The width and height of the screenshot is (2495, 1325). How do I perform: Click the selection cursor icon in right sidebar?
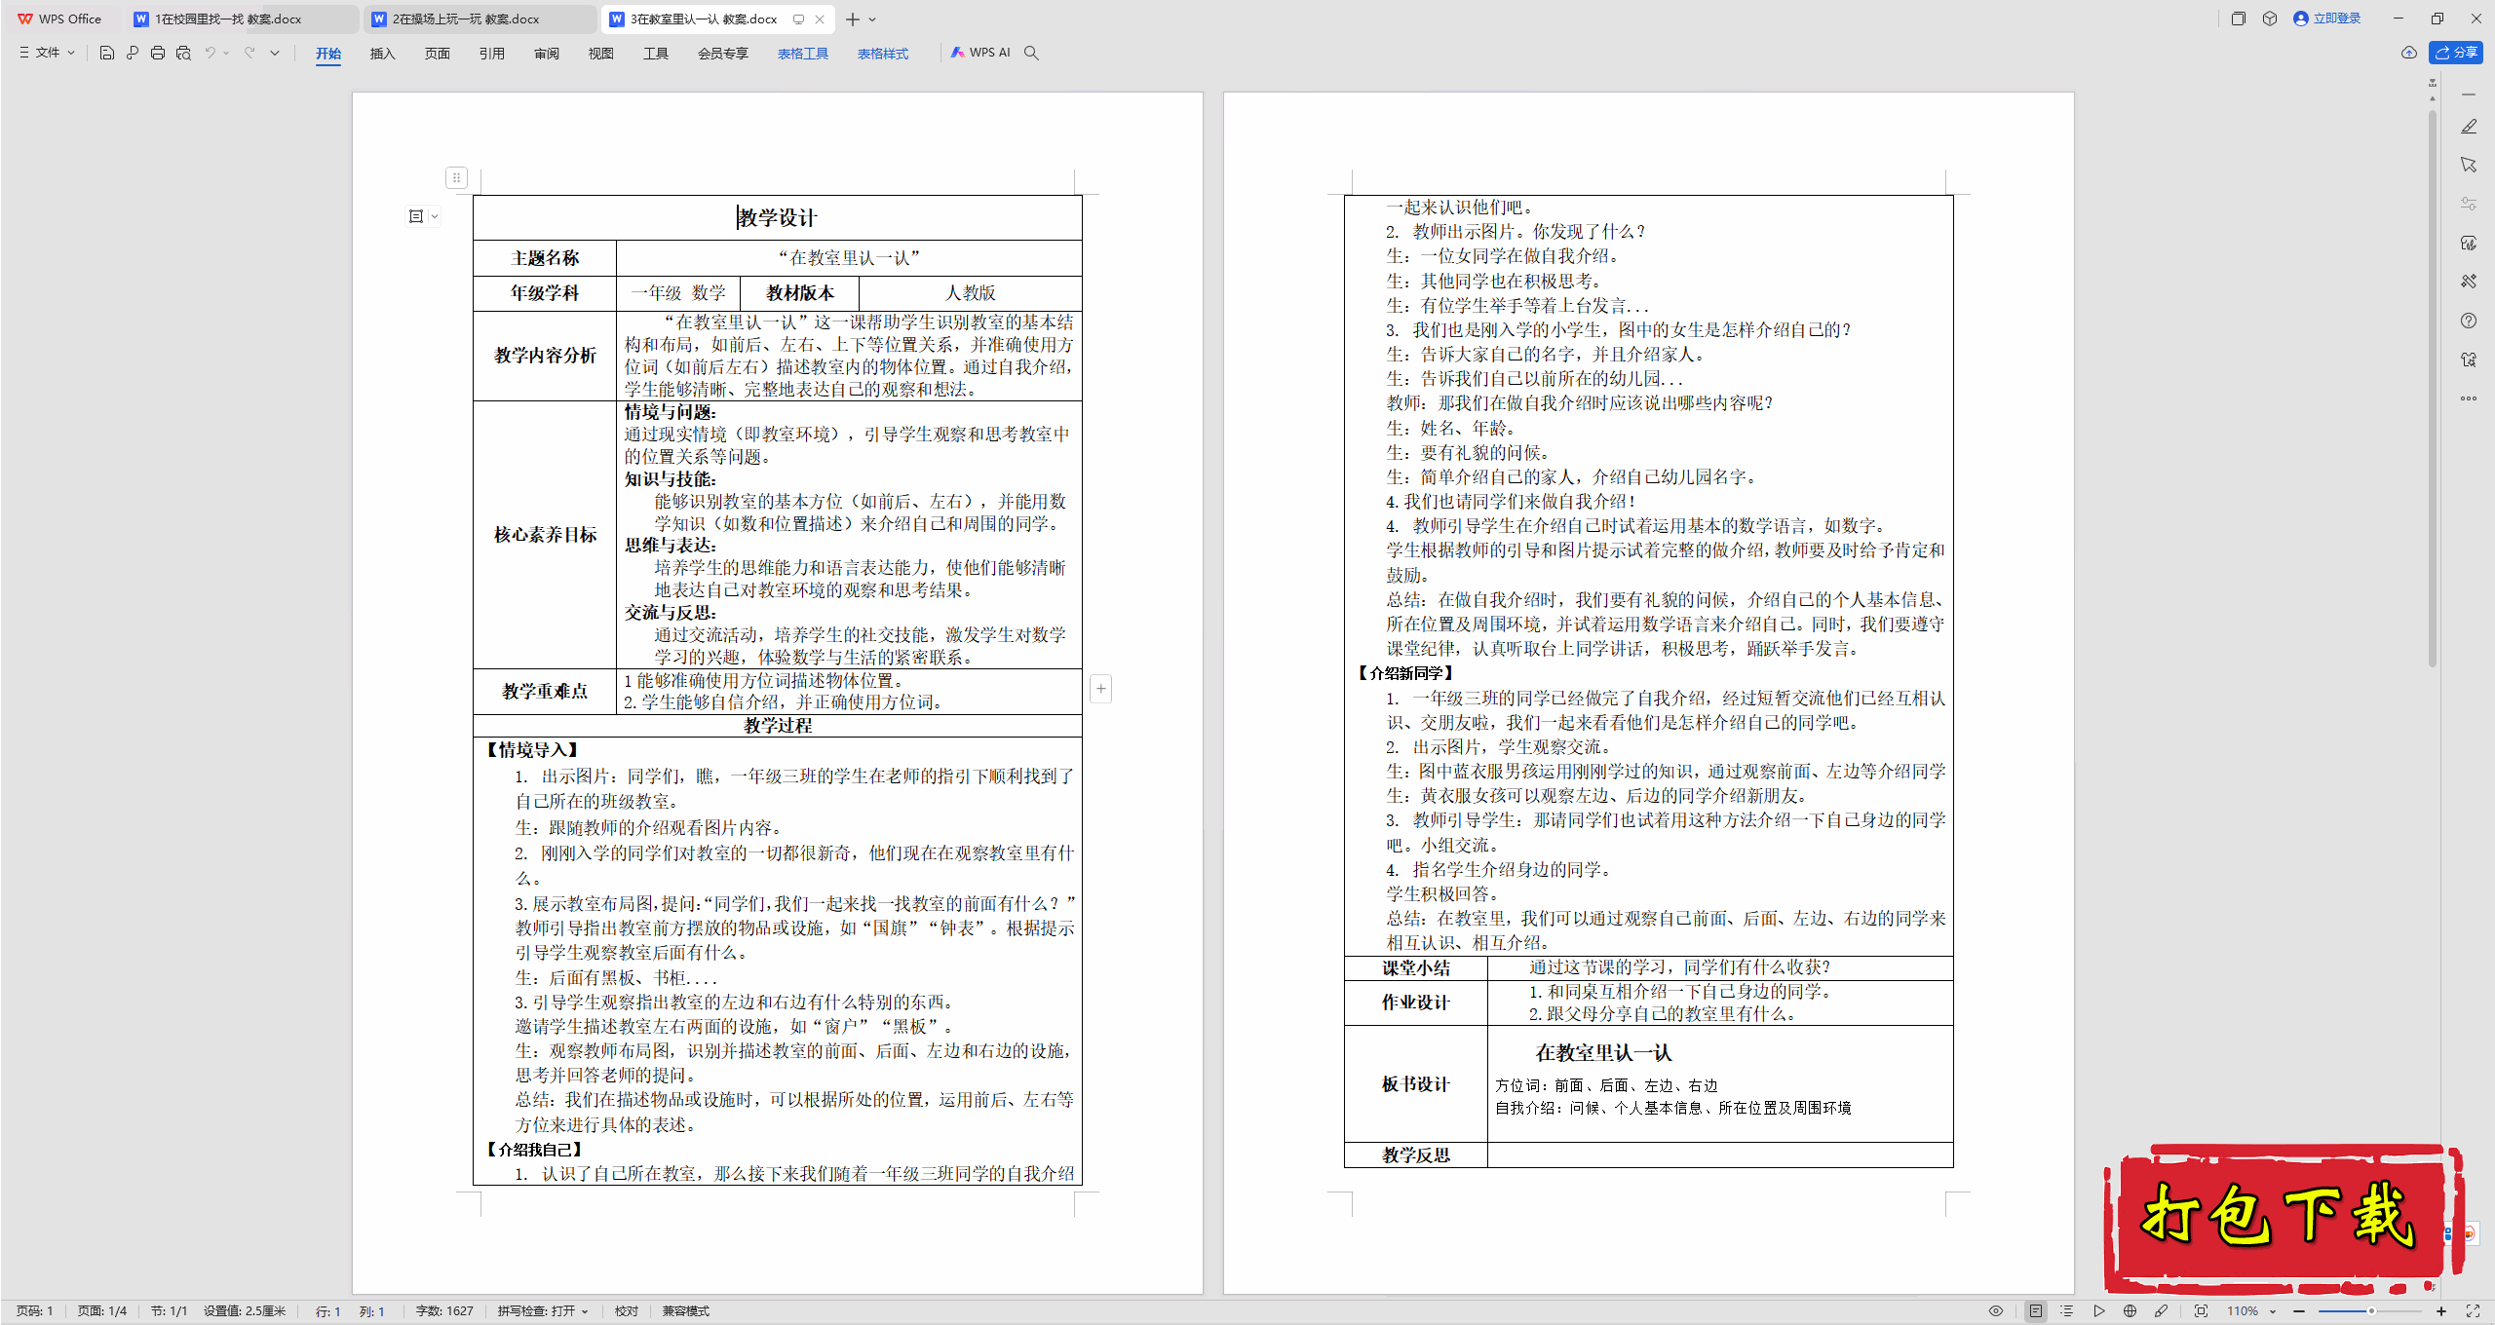[x=2469, y=165]
